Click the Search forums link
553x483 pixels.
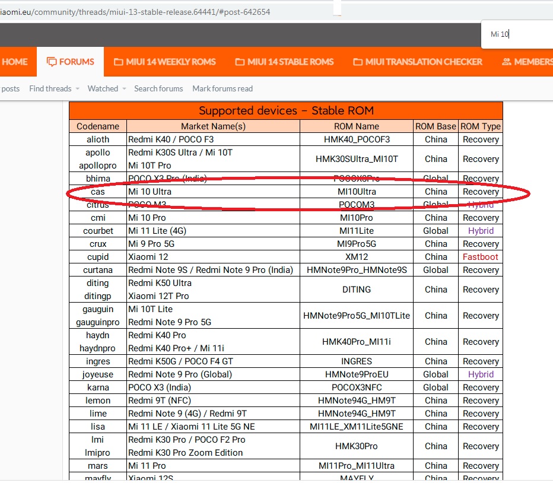[x=158, y=88]
